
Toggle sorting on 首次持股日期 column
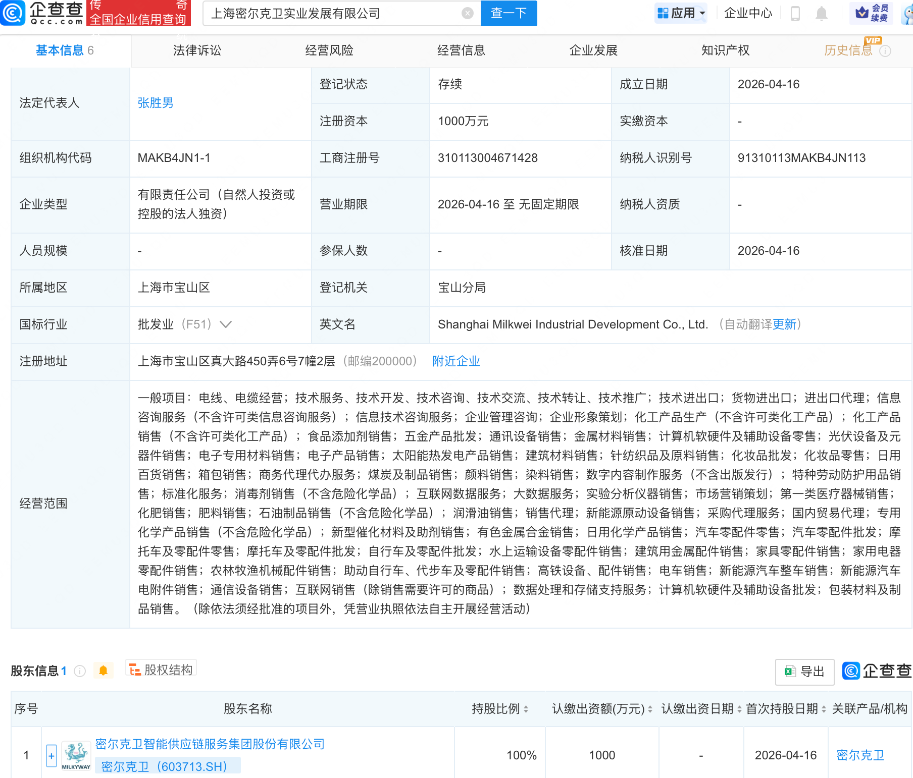tap(825, 708)
